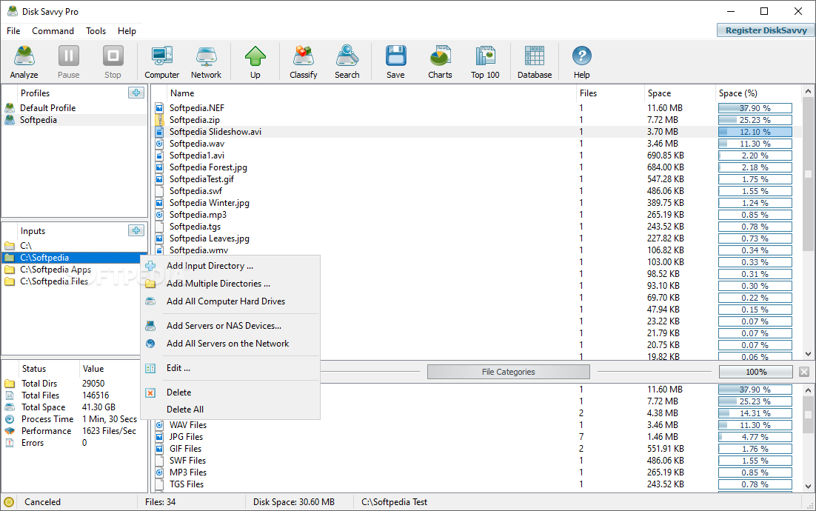Open the Tools menu
816x511 pixels.
[x=96, y=30]
